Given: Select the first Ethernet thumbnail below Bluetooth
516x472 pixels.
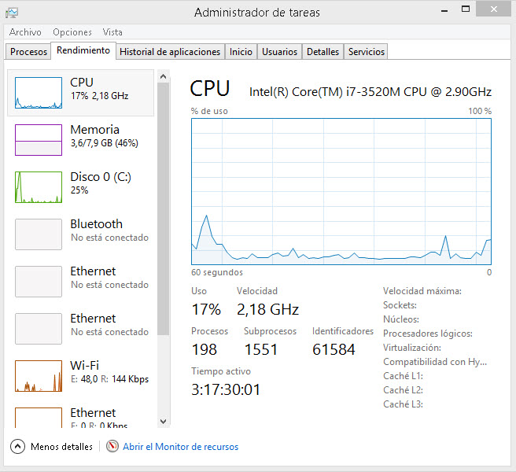Looking at the screenshot, I should click(x=39, y=282).
